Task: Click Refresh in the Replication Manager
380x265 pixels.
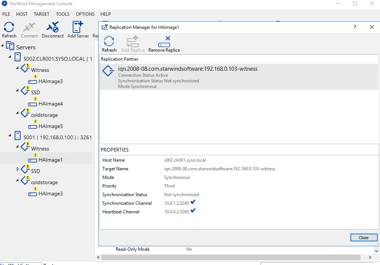Action: point(109,41)
